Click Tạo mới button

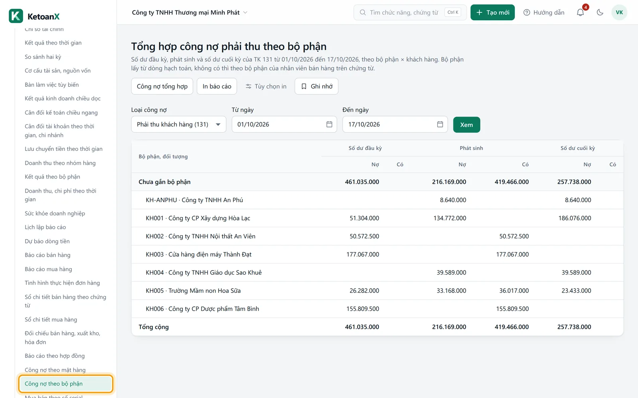coord(492,12)
